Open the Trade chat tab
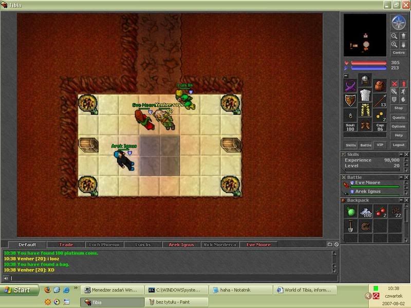 (x=66, y=245)
